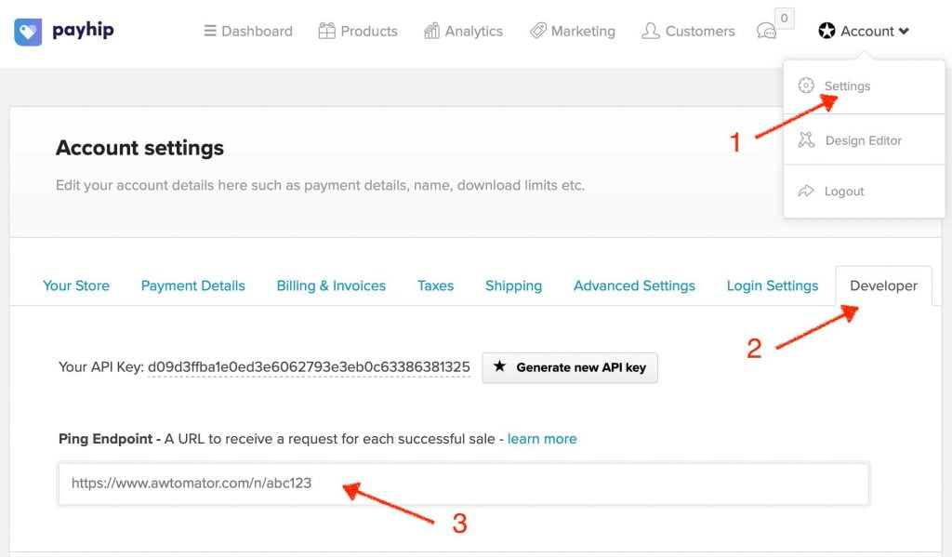
Task: Select the Developer tab
Action: click(883, 285)
